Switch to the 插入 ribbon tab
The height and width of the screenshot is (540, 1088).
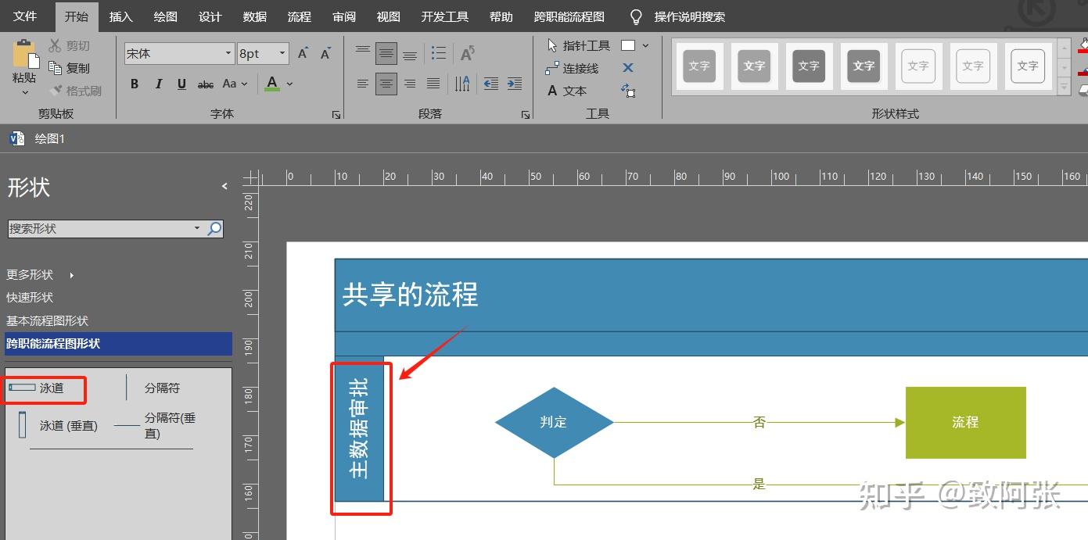tap(120, 16)
